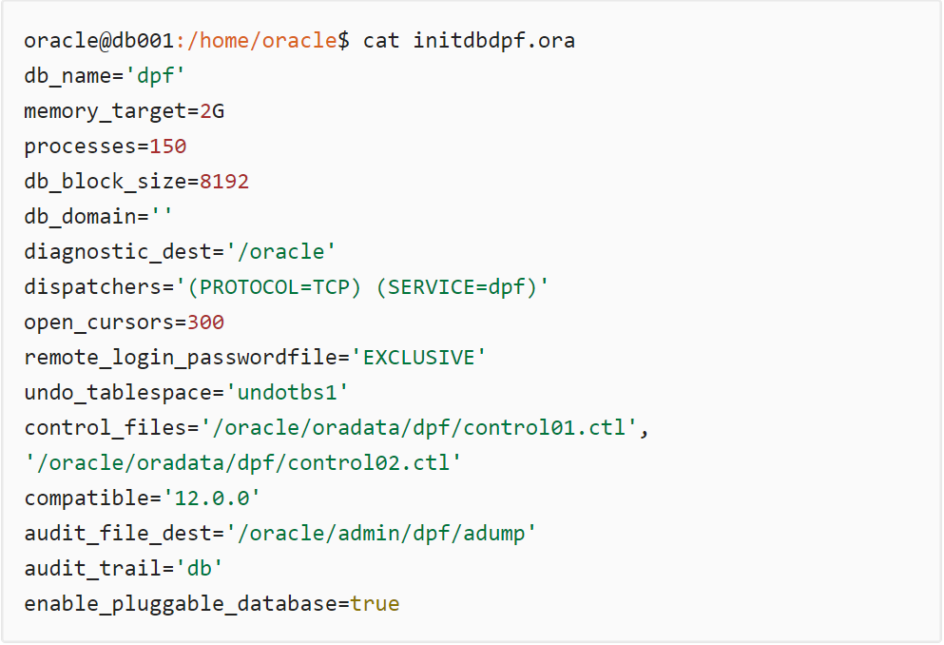Click the 'EXCLUSIVE' password file value

[418, 358]
